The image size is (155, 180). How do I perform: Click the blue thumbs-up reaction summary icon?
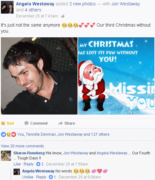[x=3, y=134]
